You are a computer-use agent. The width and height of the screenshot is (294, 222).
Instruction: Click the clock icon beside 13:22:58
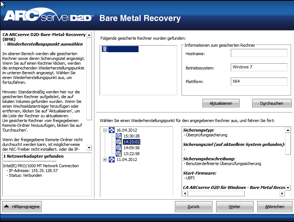point(118,154)
